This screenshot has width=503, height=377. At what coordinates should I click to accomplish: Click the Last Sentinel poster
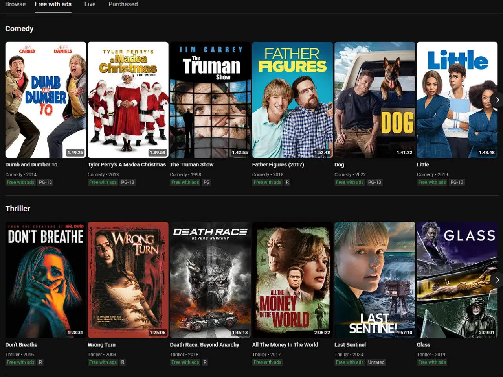point(375,280)
